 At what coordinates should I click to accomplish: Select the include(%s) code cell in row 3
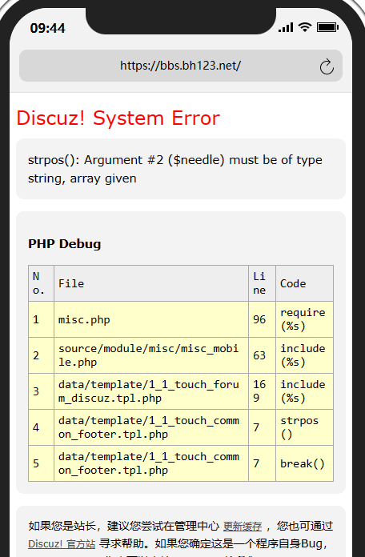305,391
